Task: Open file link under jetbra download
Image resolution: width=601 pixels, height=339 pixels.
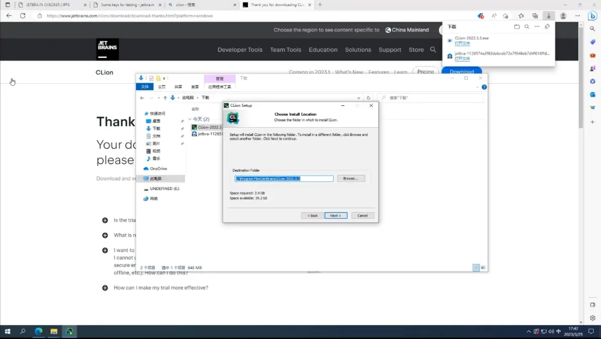Action: pyautogui.click(x=462, y=58)
